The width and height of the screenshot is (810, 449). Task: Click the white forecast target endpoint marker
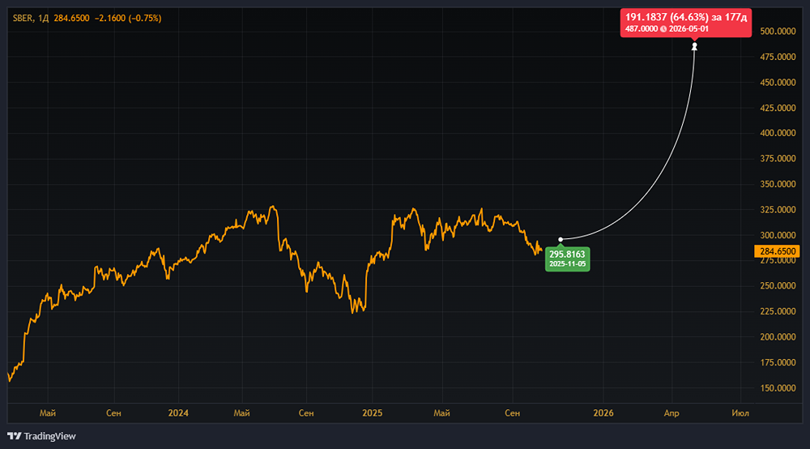[694, 46]
